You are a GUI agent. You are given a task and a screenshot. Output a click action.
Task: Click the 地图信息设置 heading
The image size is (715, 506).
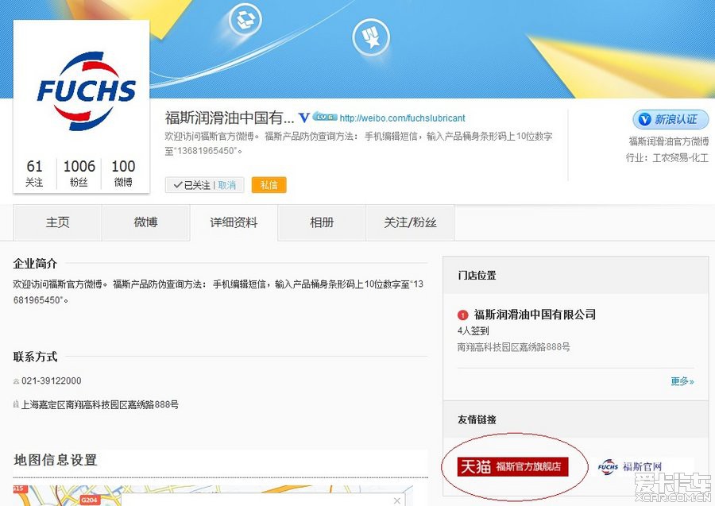point(56,460)
